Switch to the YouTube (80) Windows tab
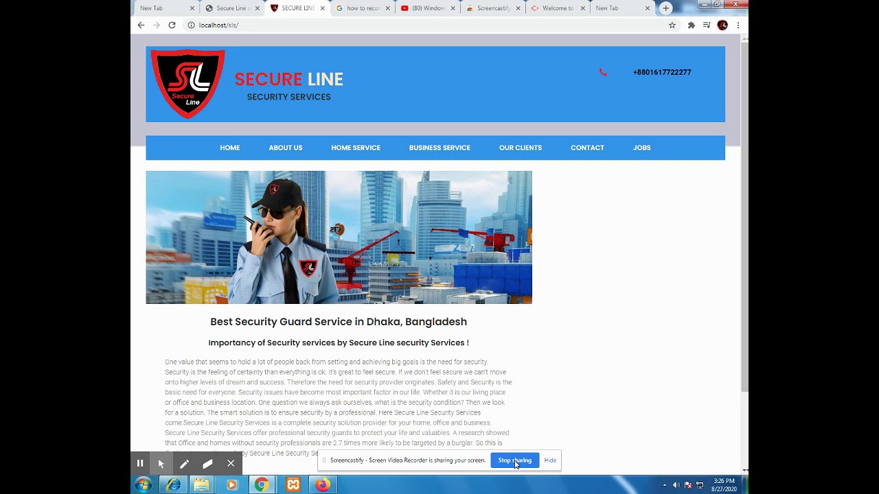879x494 pixels. point(426,8)
